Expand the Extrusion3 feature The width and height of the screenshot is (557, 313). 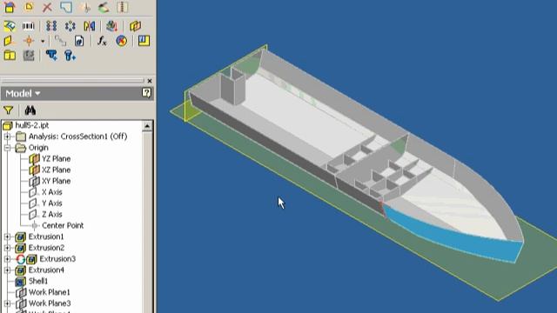7,259
